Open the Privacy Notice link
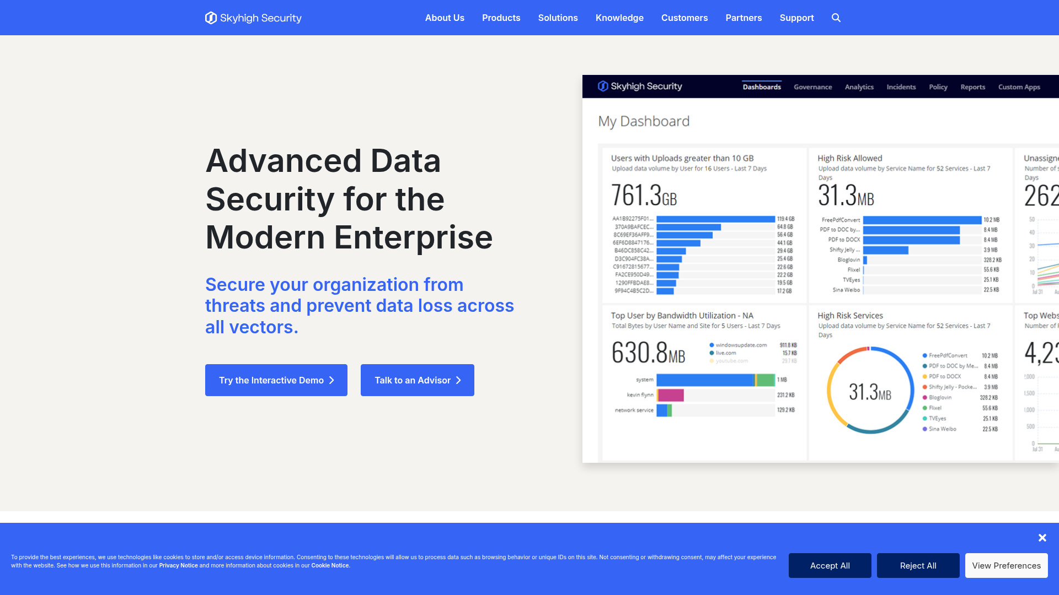This screenshot has height=595, width=1059. pyautogui.click(x=178, y=565)
